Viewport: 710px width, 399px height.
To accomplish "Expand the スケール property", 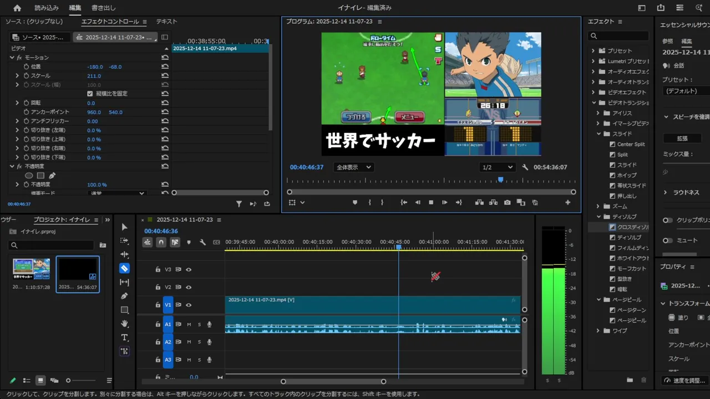I will point(17,76).
